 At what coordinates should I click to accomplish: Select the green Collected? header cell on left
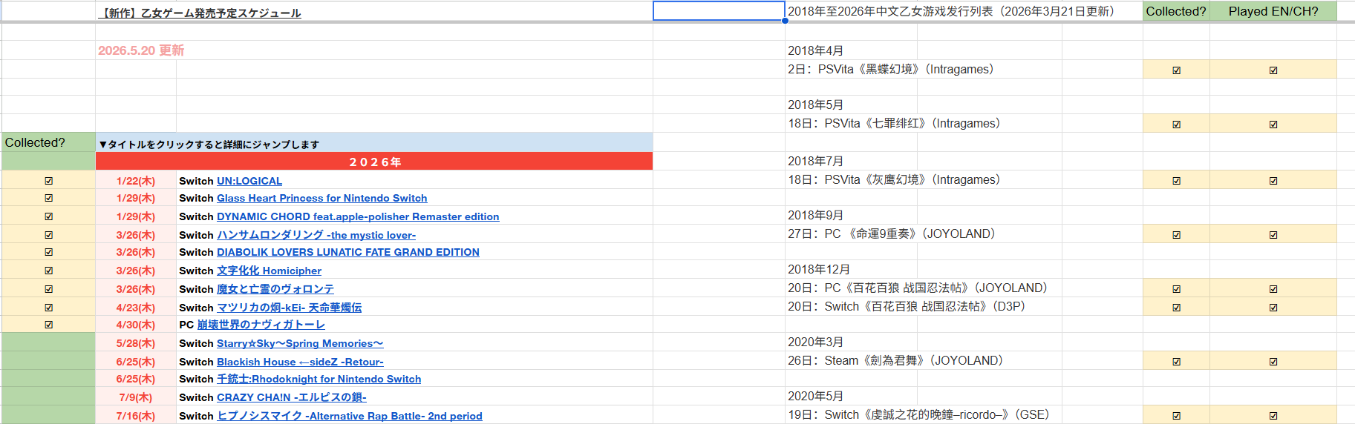pyautogui.click(x=48, y=143)
